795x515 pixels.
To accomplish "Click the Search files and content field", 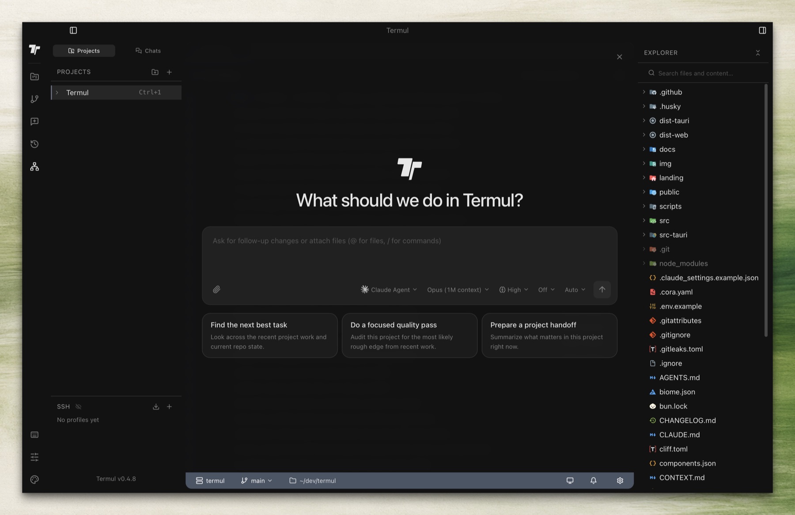I will pos(703,73).
